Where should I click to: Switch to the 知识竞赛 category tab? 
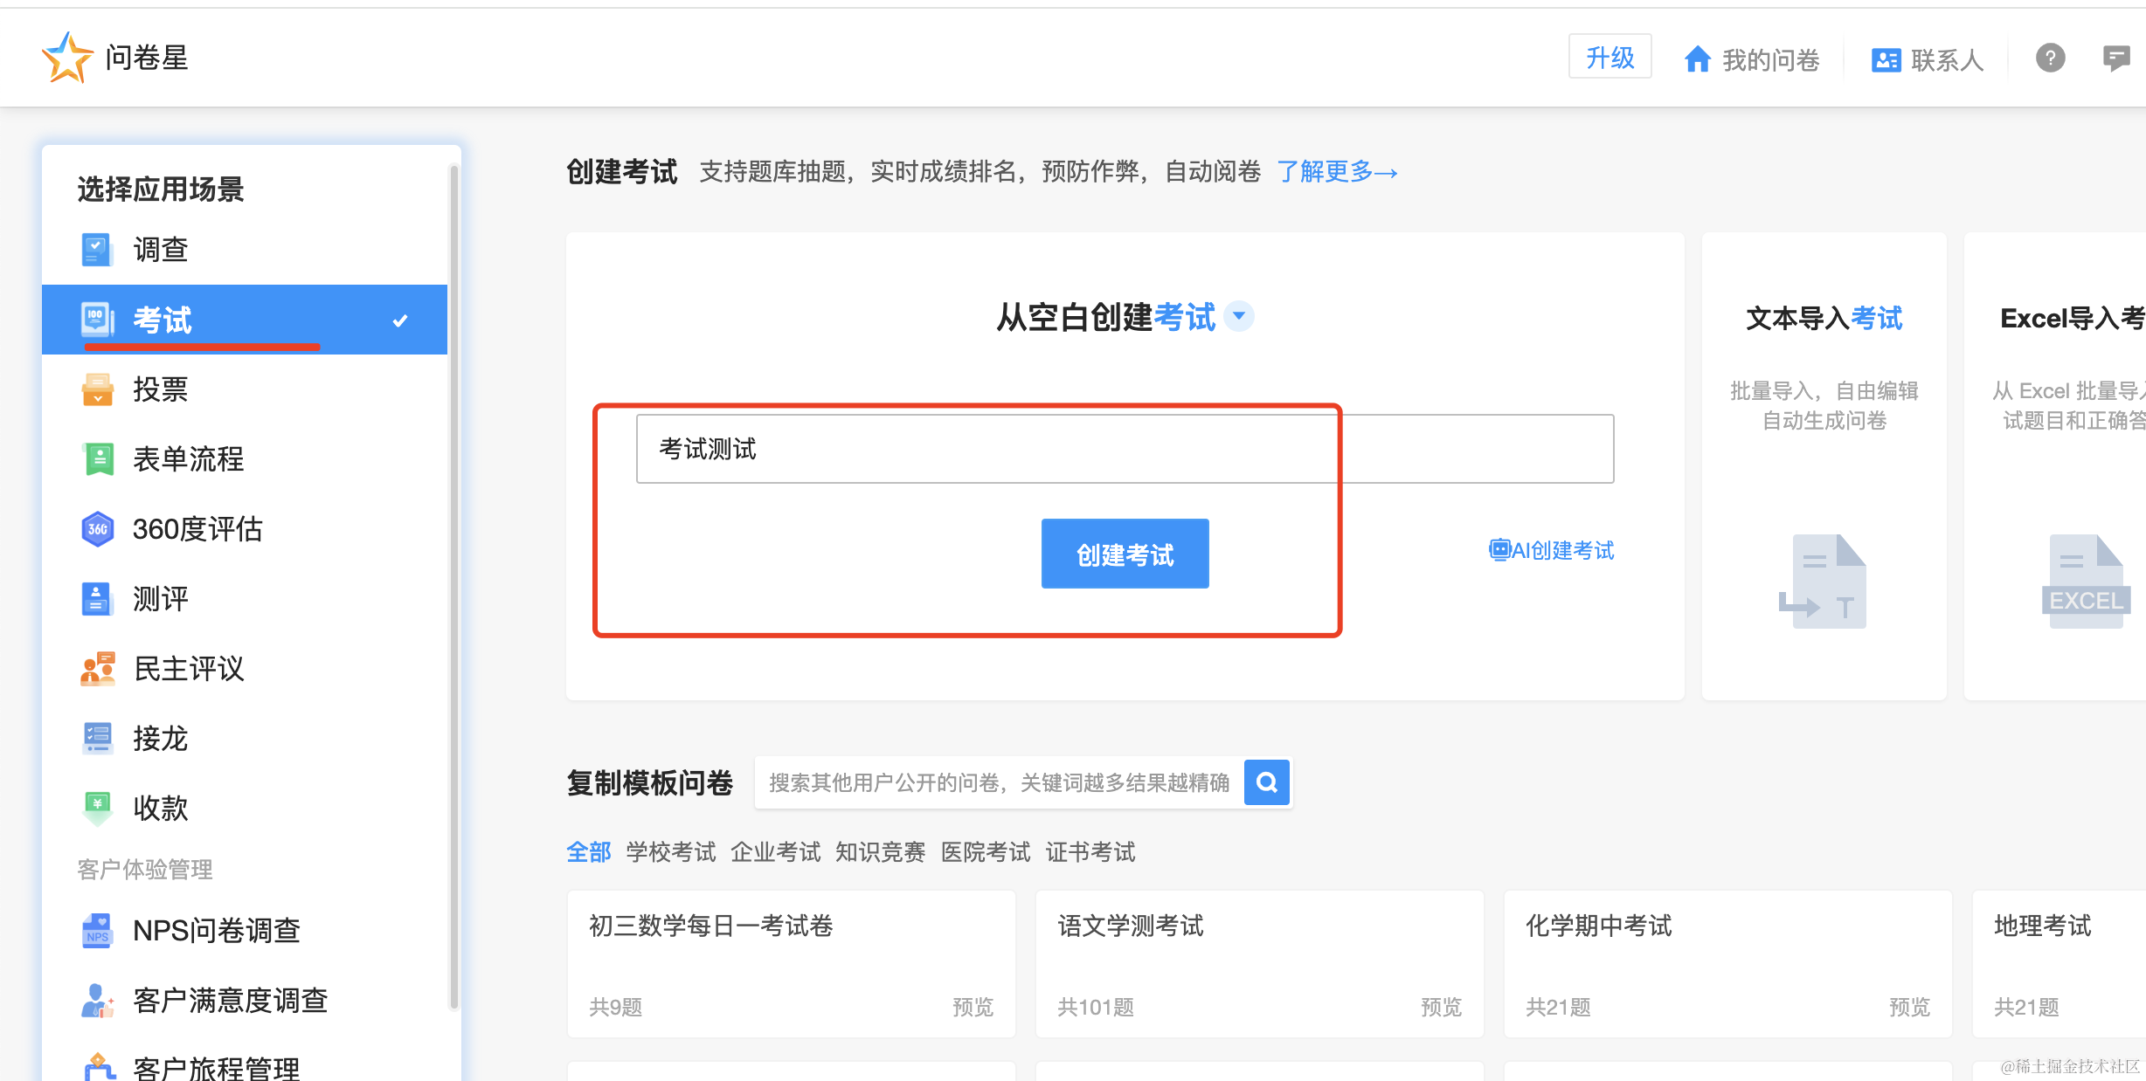point(880,852)
